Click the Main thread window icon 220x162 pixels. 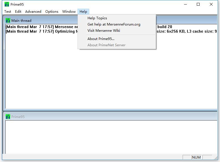tap(8, 20)
